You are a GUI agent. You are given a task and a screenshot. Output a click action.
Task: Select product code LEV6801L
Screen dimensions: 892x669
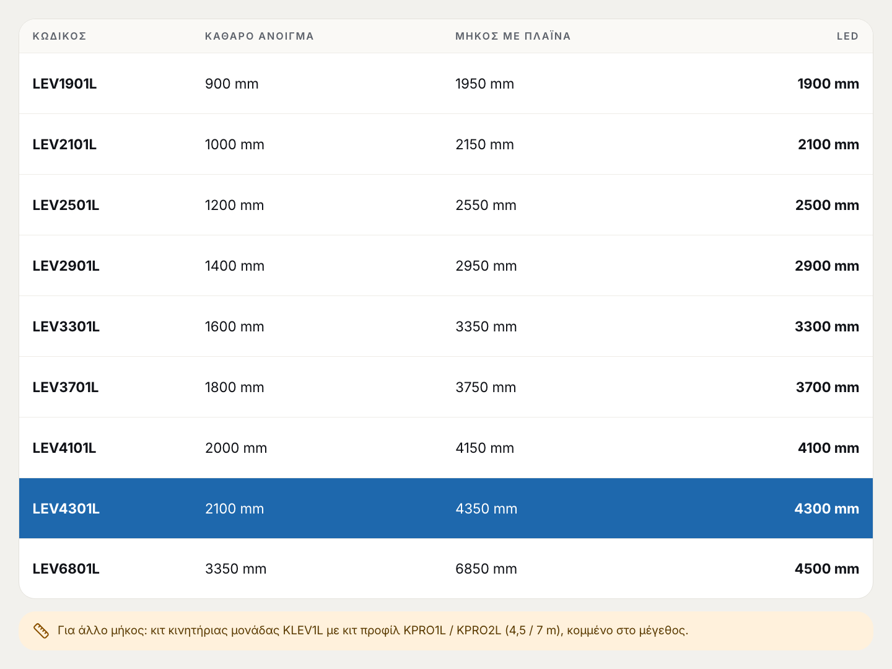click(x=66, y=569)
